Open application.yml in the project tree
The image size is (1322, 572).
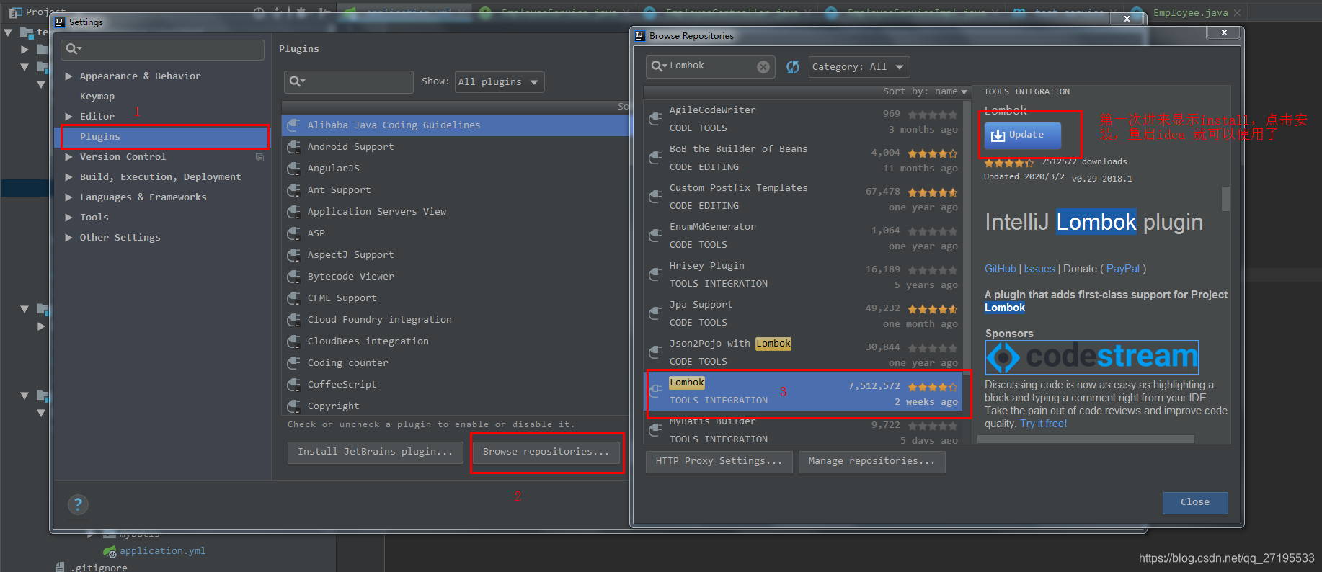coord(162,551)
